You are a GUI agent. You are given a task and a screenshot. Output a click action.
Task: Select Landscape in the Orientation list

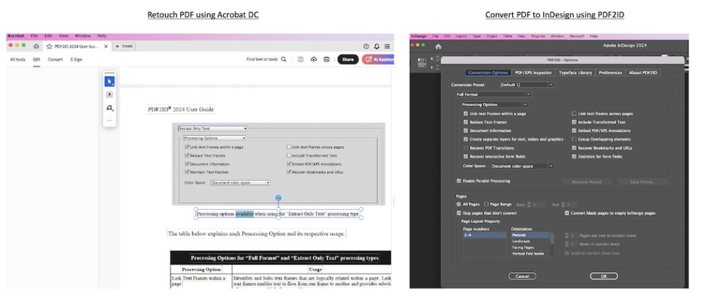coord(530,241)
